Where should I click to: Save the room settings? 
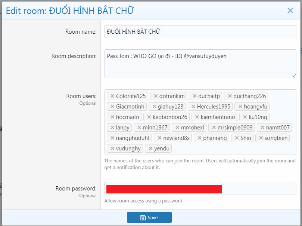[x=149, y=217]
